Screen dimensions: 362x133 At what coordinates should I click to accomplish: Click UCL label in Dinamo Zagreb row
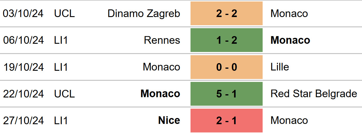pos(64,14)
